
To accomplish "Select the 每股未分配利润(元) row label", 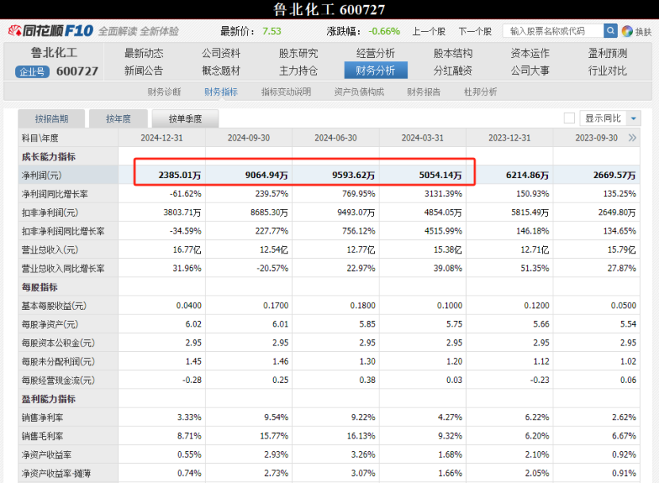I will coord(59,361).
